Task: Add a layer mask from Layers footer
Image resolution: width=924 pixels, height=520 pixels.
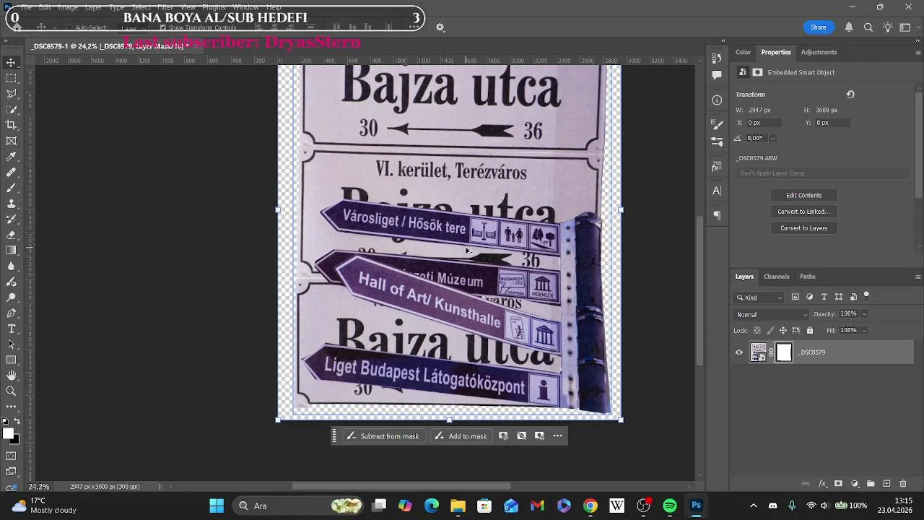Action: click(838, 484)
